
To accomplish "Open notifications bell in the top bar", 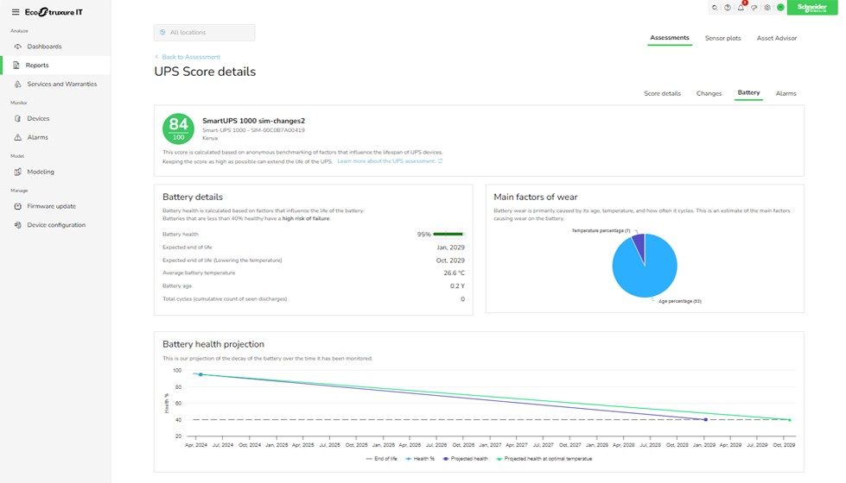I will pyautogui.click(x=741, y=8).
